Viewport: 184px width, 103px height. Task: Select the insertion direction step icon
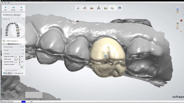85,8
